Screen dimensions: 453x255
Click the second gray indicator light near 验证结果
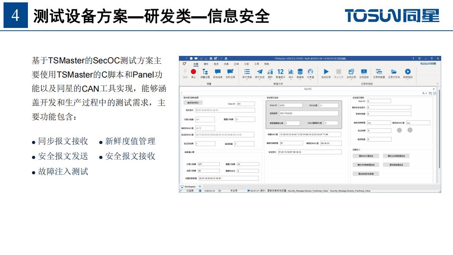[410, 130]
